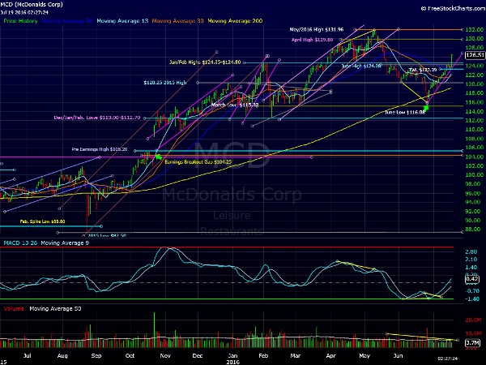The image size is (486, 365).
Task: Click the April High $129.80 annotation
Action: (312, 40)
